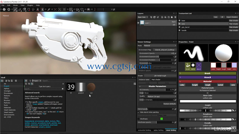Toggle the rough material channel
The image size is (239, 134).
pos(208,85)
